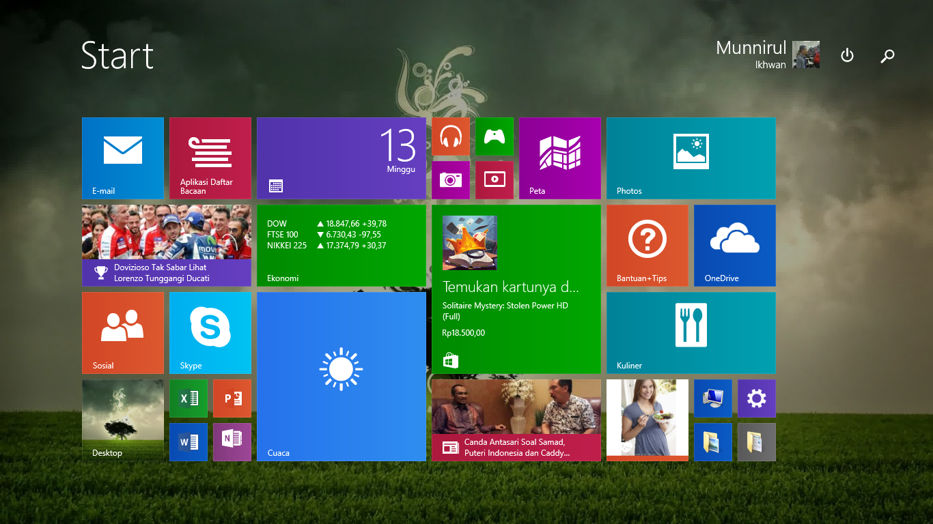The image size is (933, 524).
Task: Launch the Music headphones tile
Action: [x=451, y=136]
